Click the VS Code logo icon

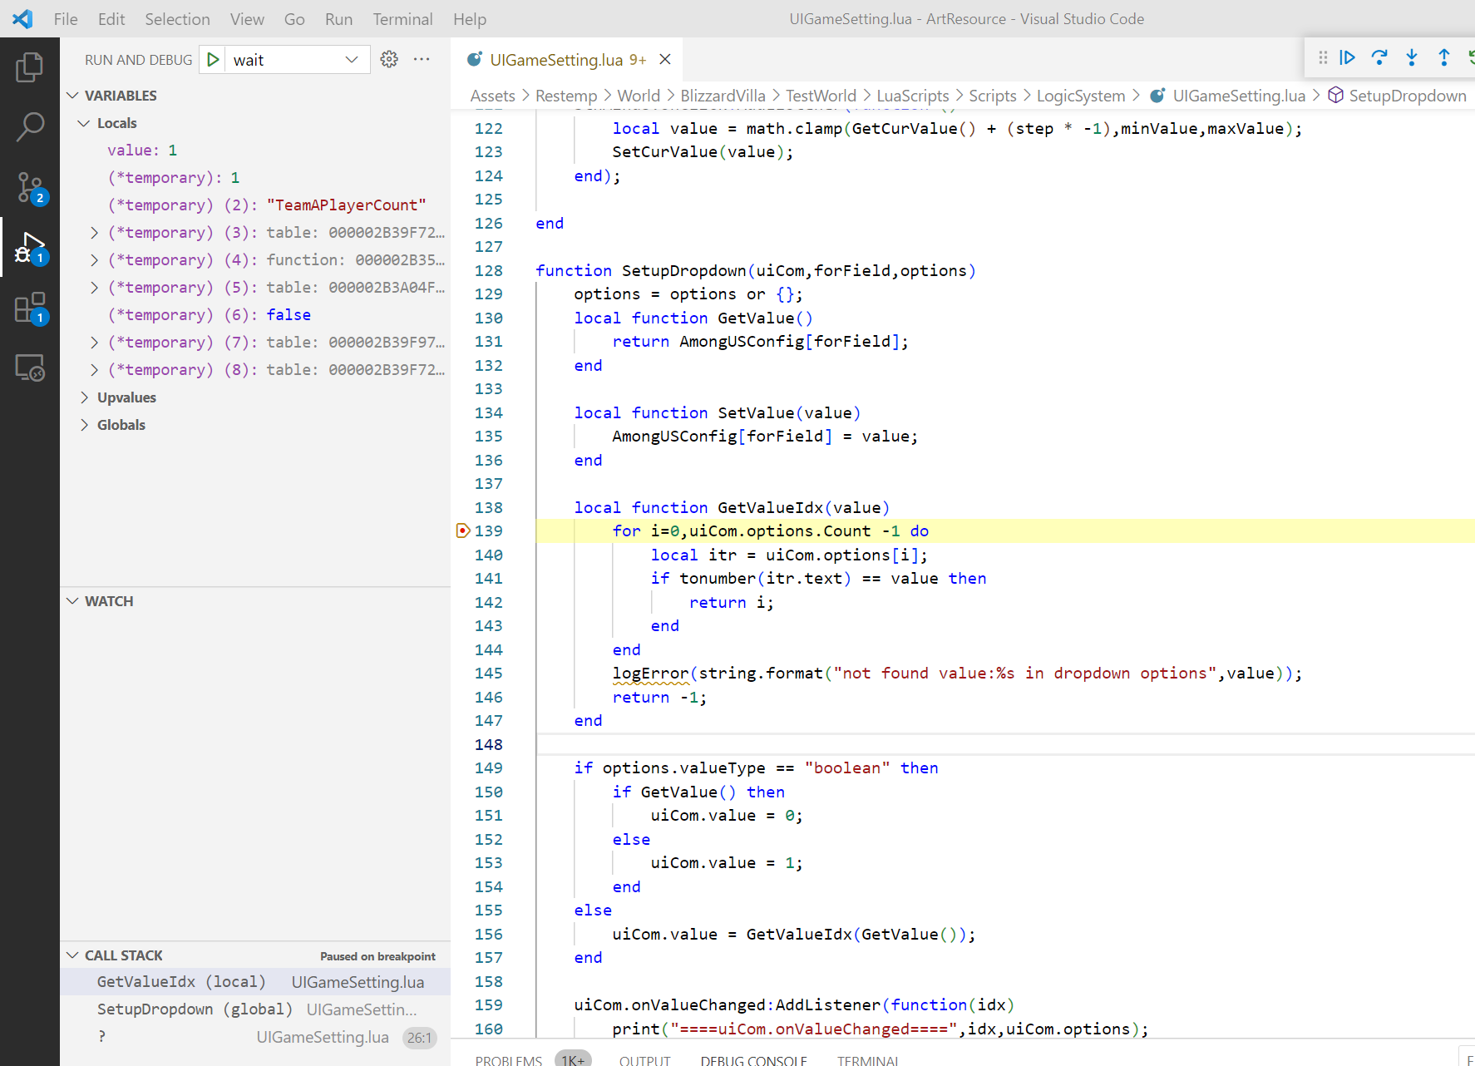tap(22, 18)
